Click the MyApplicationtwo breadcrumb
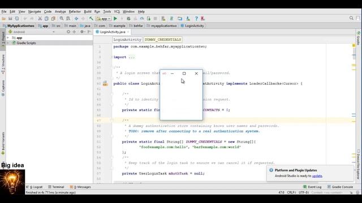The width and height of the screenshot is (362, 203). tap(19, 26)
